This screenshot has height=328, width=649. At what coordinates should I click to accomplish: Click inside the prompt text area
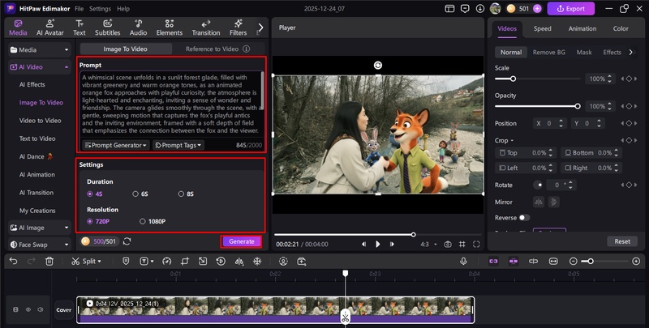(x=171, y=104)
